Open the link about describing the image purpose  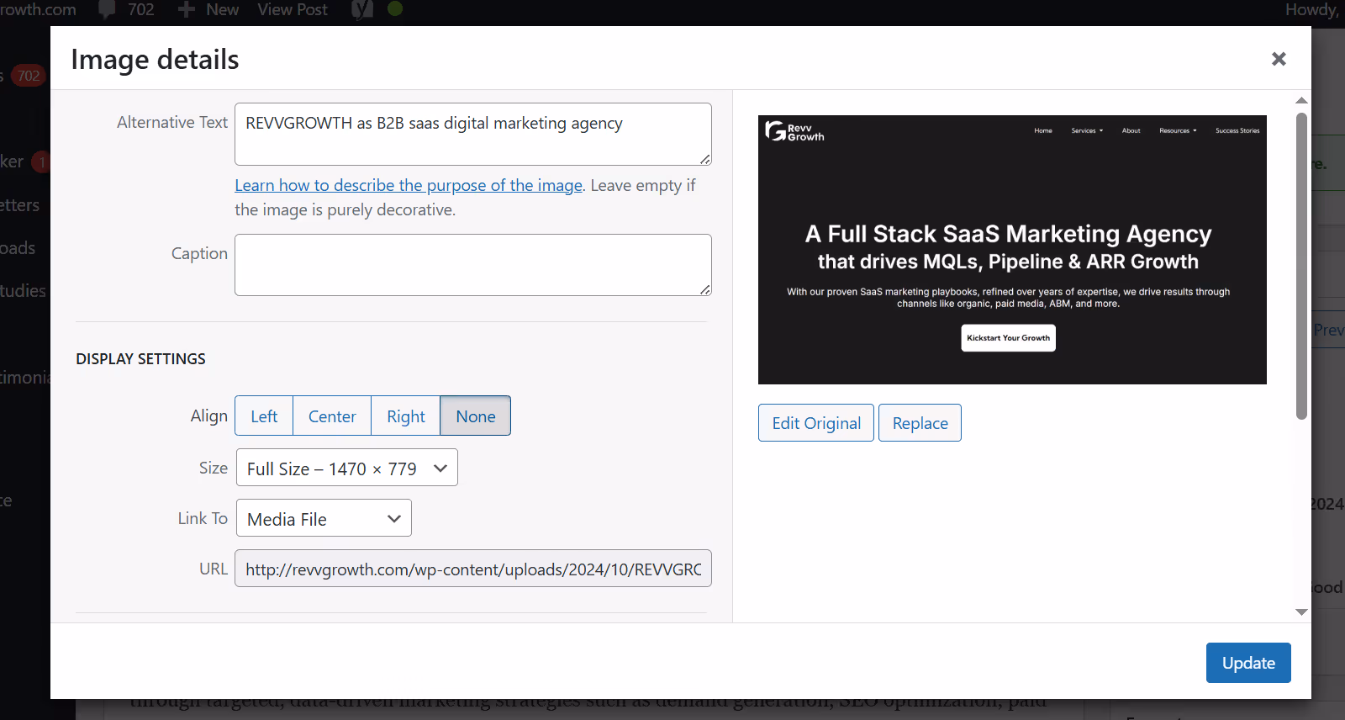click(409, 185)
